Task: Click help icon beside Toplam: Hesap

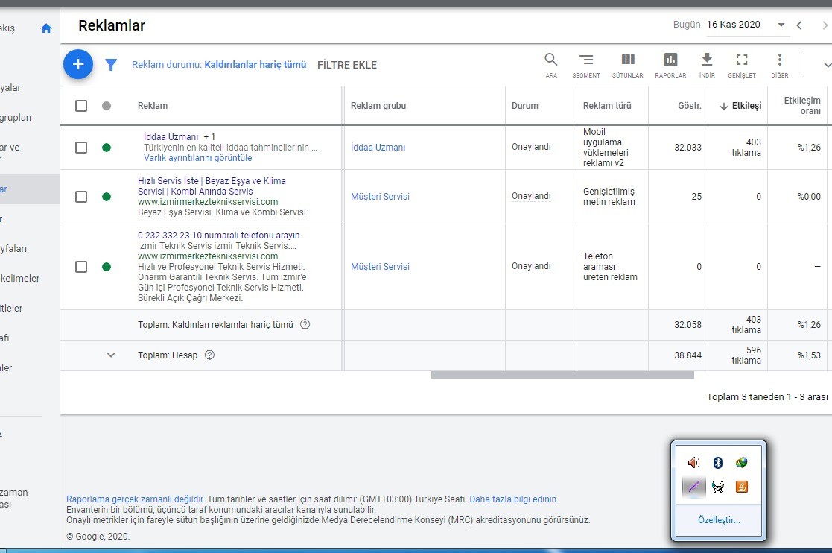Action: point(209,355)
